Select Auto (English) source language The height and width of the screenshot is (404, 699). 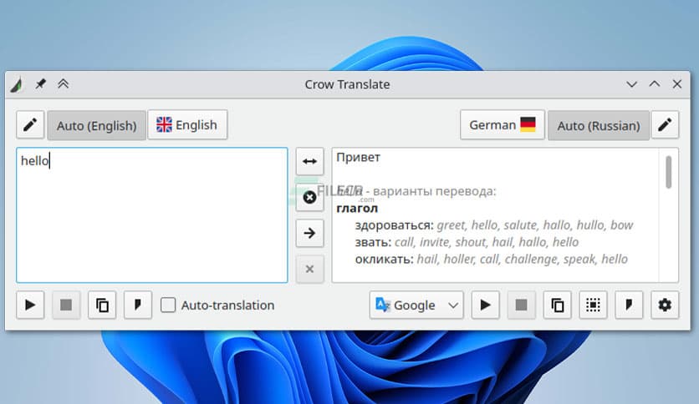tap(96, 125)
